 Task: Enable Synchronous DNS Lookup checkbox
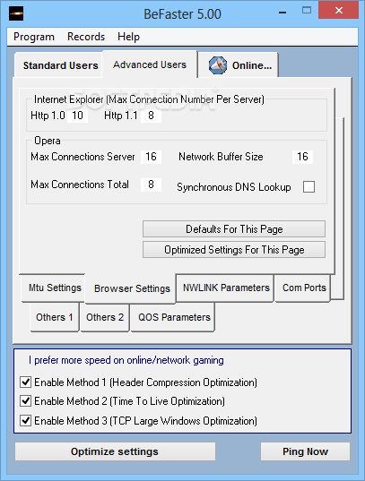[309, 187]
